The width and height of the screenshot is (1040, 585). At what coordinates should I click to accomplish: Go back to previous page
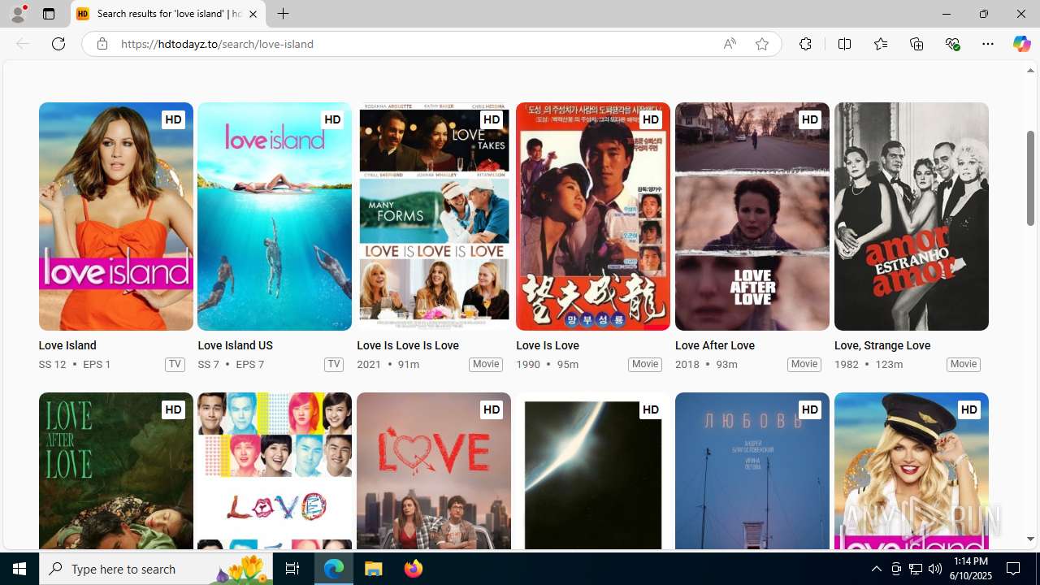point(23,44)
